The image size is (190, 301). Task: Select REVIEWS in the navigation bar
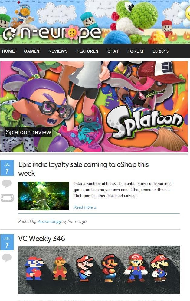point(58,51)
